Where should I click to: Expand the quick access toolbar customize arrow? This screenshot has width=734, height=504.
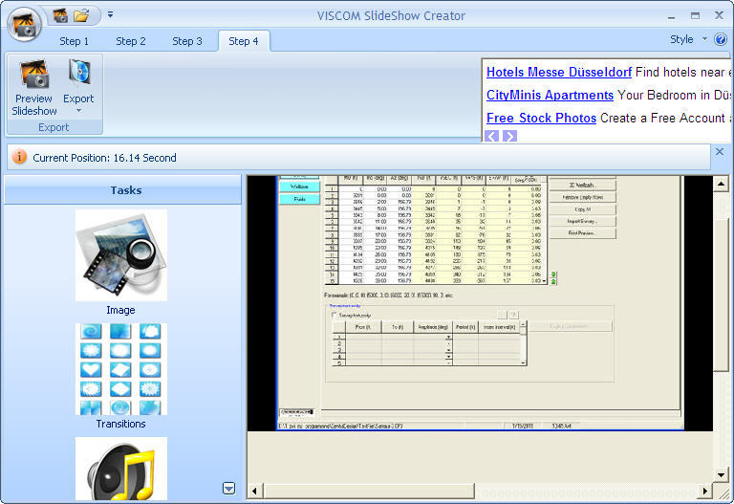pyautogui.click(x=111, y=15)
